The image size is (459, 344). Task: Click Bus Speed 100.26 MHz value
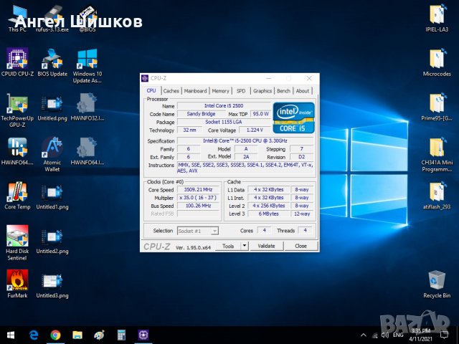[198, 206]
